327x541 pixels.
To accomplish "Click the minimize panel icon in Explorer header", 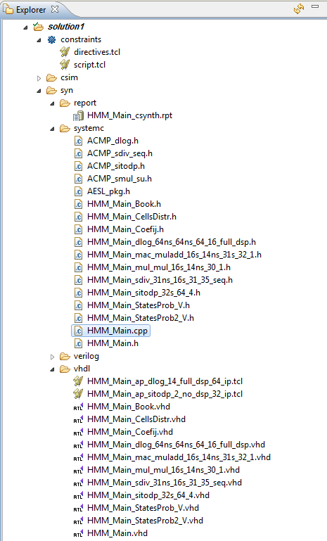I will click(314, 6).
